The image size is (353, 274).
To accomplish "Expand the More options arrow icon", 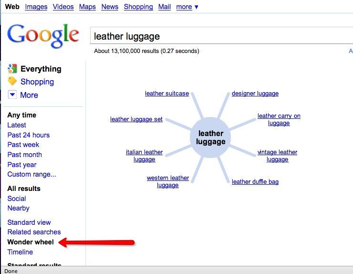I will point(12,95).
